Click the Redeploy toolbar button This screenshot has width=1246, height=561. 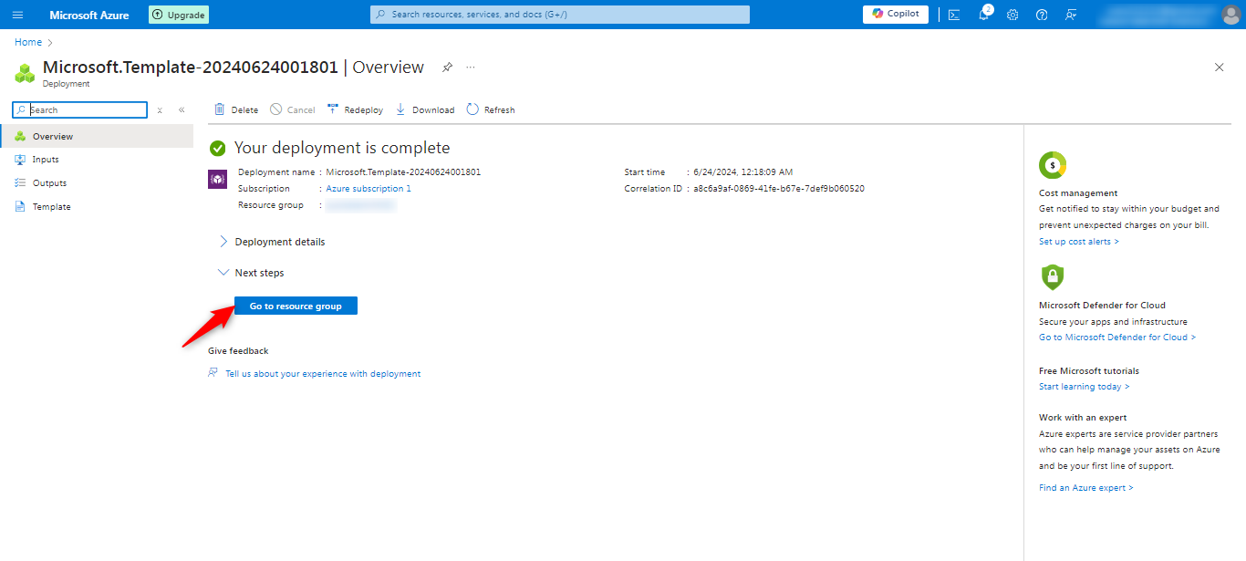[x=355, y=109]
